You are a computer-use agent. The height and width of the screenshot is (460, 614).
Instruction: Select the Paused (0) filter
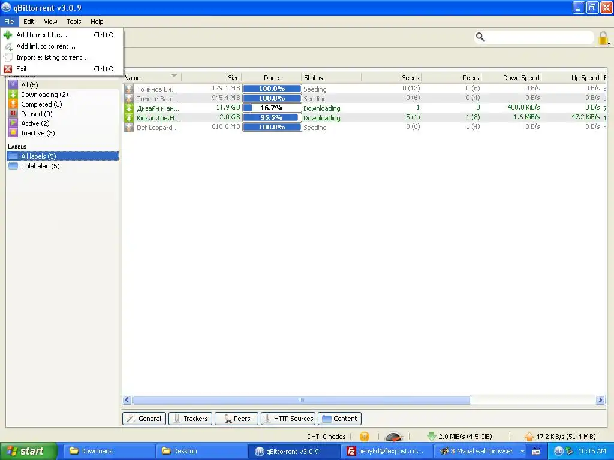62,114
